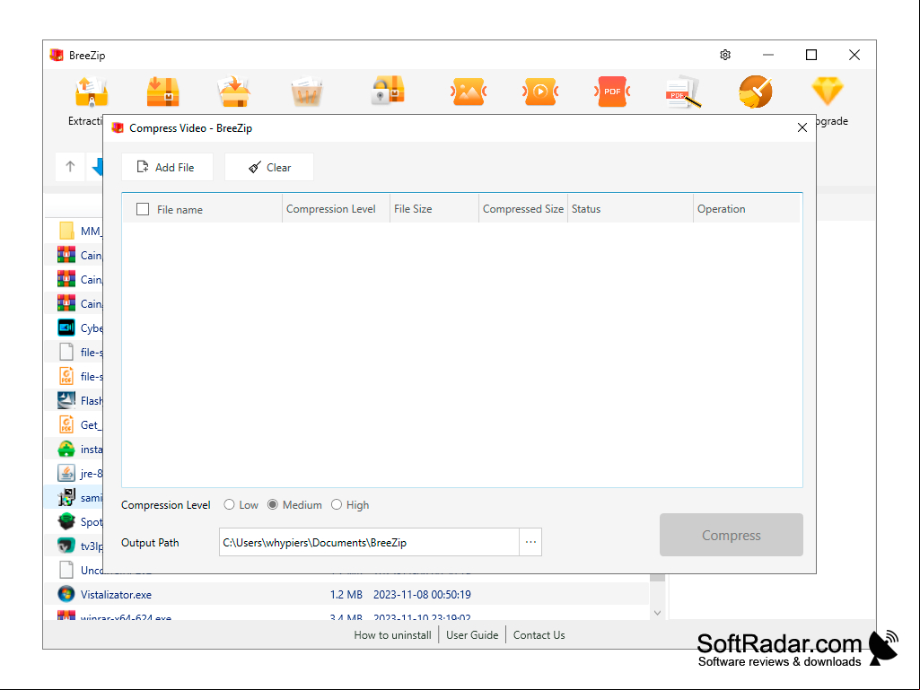Open the image compression tool icon

coord(469,92)
